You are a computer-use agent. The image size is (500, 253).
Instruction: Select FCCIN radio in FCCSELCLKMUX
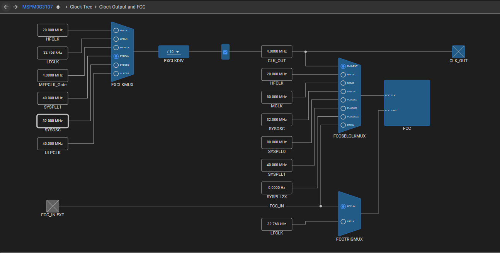click(x=343, y=125)
